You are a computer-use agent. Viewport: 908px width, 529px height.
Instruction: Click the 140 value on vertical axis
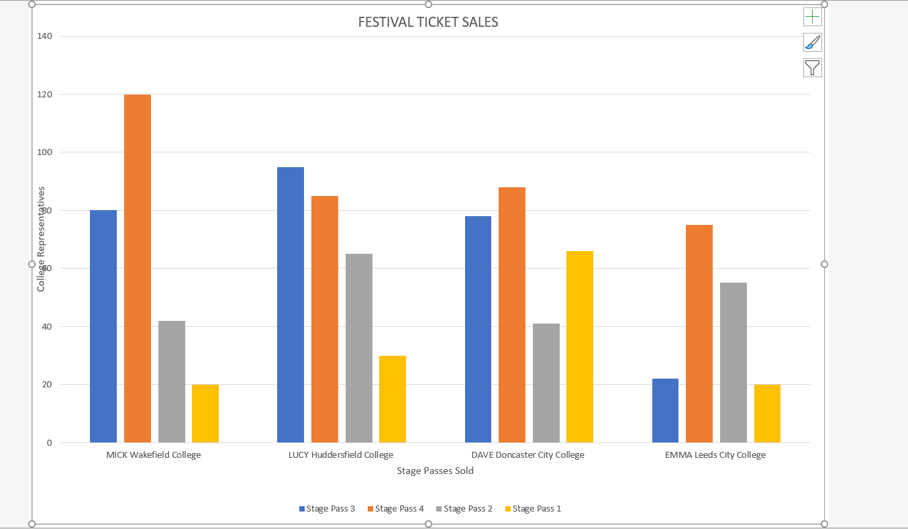point(46,36)
